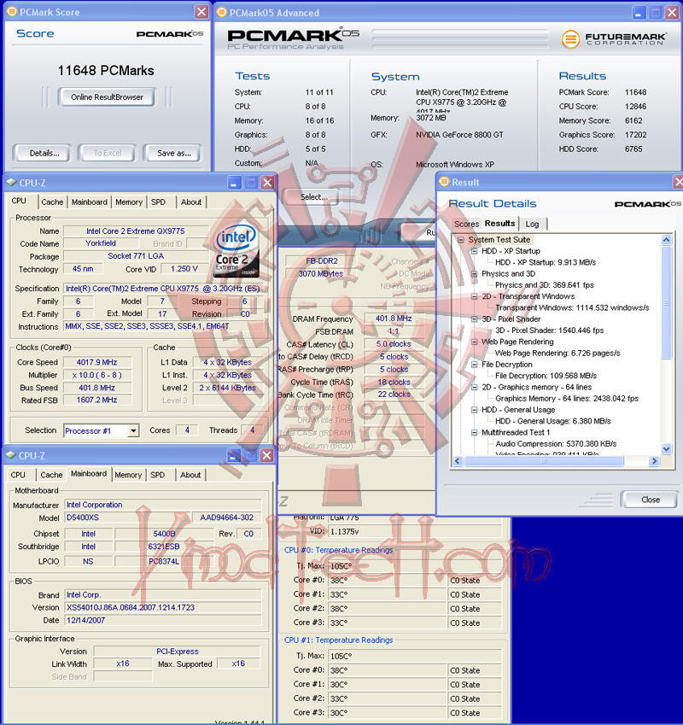
Task: Click the Close button in Result window
Action: point(650,500)
